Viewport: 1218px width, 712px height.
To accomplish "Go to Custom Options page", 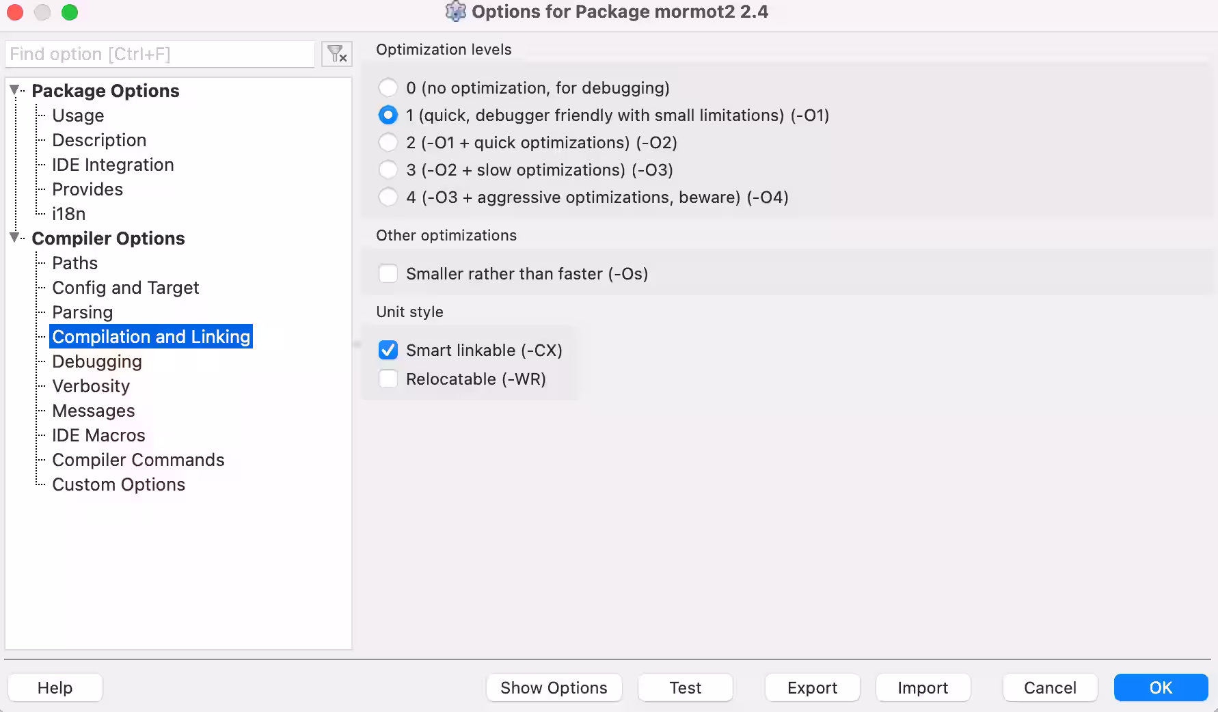I will 118,484.
